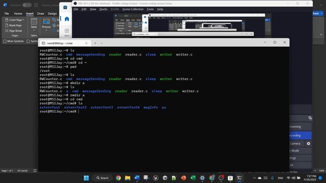Open PowerPoint icon in the taskbar
This screenshot has height=183, width=326.
(183, 178)
